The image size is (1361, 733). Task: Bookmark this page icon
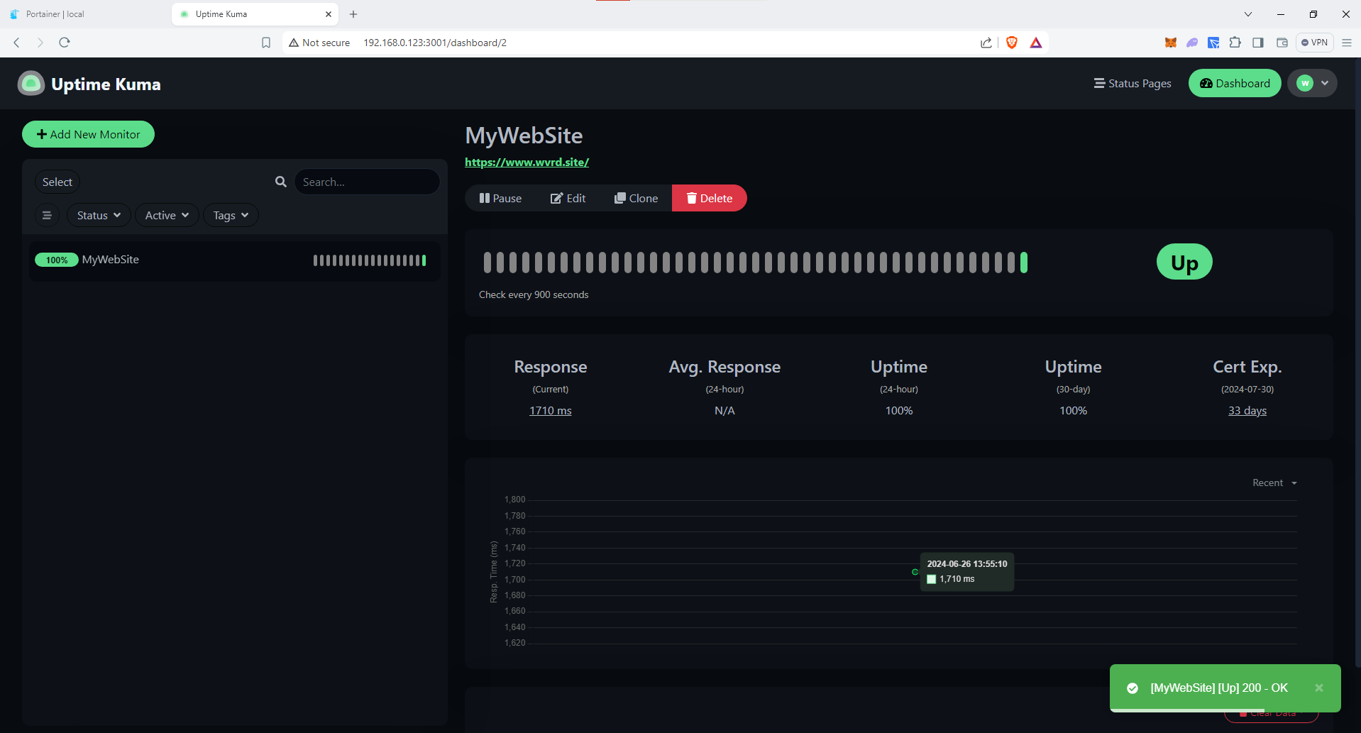click(x=266, y=43)
